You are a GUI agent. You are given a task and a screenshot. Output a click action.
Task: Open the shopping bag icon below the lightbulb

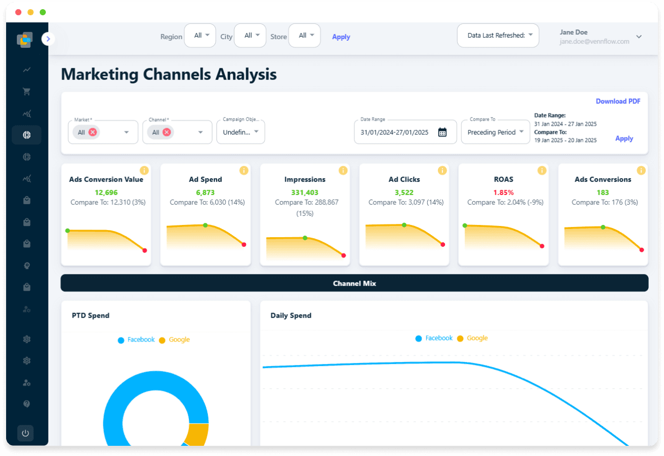tap(26, 288)
